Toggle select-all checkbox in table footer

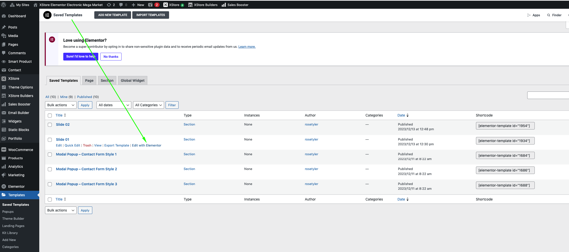tap(50, 199)
